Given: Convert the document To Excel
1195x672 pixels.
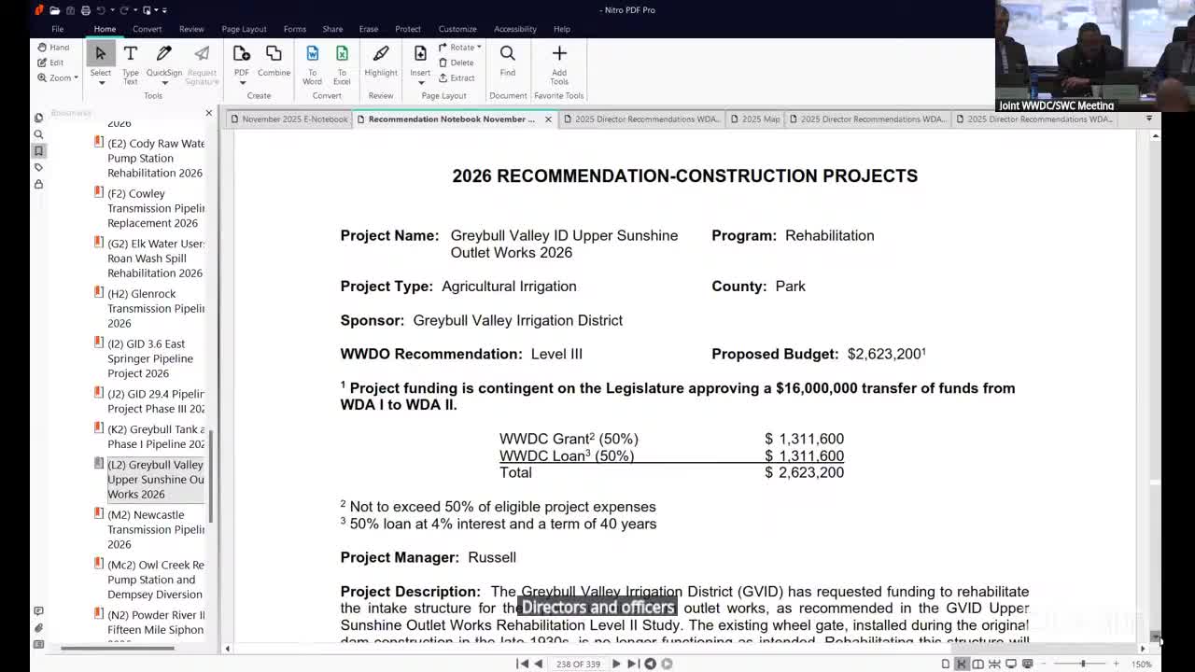Looking at the screenshot, I should [x=342, y=63].
